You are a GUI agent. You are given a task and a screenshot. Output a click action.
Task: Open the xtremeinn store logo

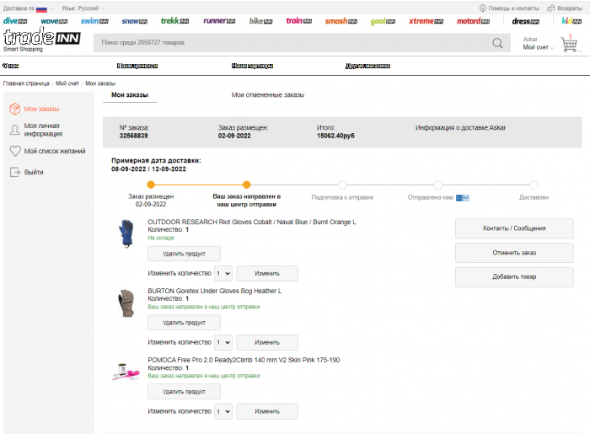(426, 21)
